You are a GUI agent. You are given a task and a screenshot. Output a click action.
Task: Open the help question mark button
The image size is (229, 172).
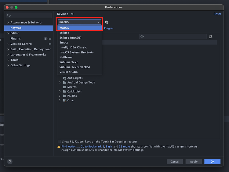click(10, 162)
